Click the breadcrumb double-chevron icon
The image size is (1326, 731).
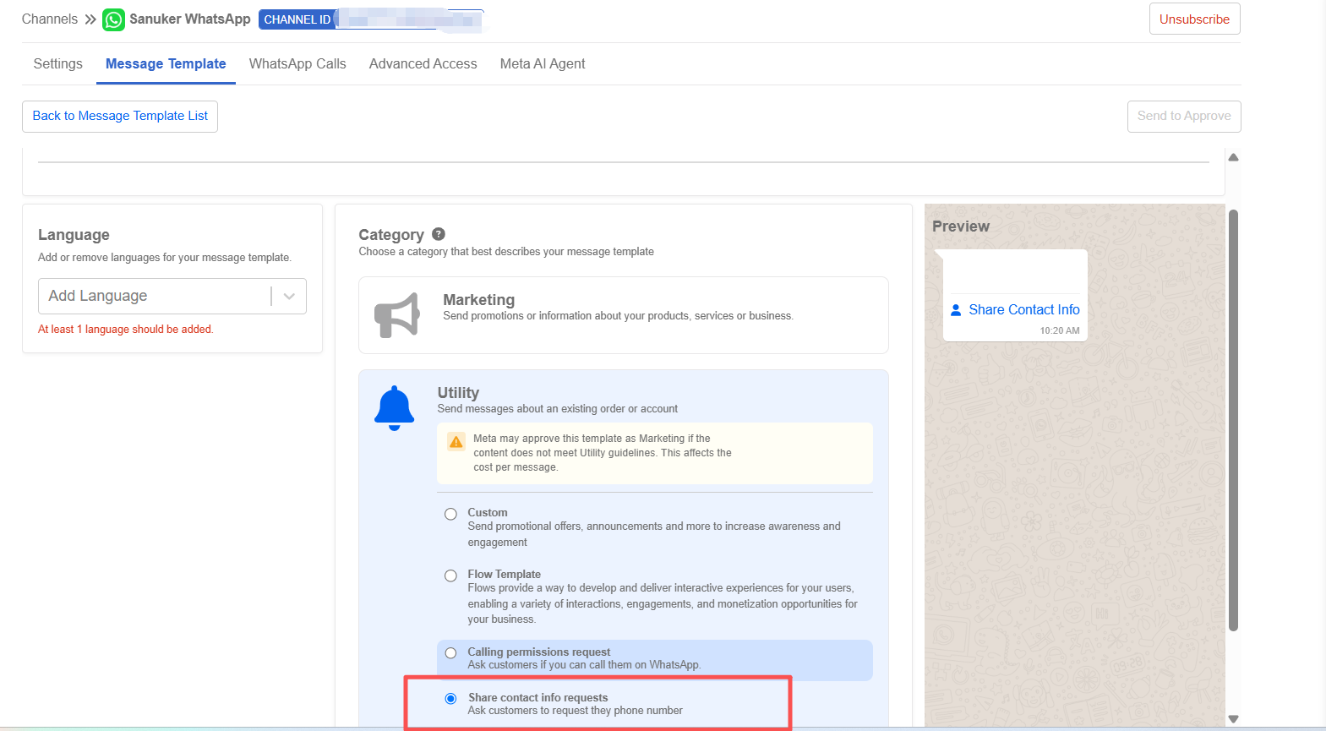[x=90, y=19]
